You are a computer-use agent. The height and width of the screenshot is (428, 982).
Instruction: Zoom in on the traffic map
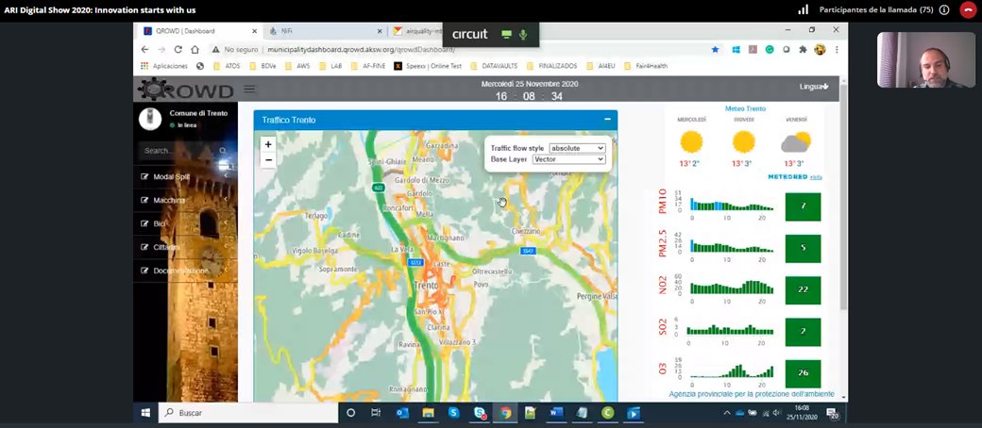pos(268,144)
